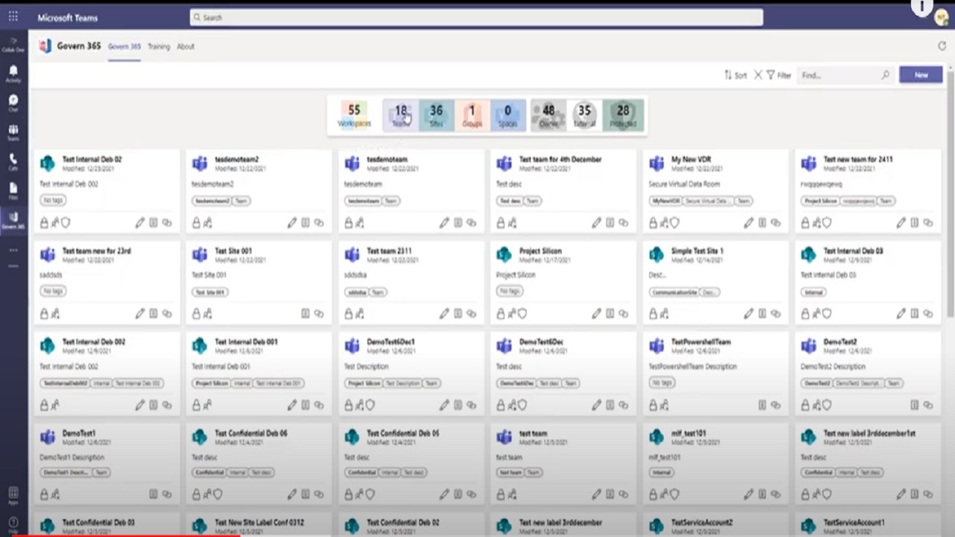Viewport: 955px width, 537px height.
Task: Click the reload tab icon at top right
Action: click(942, 46)
